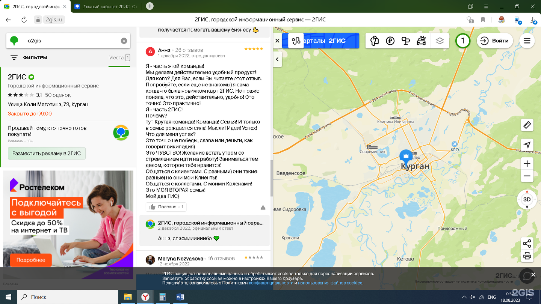This screenshot has height=304, width=541.
Task: Zoom out the map with minus
Action: pyautogui.click(x=527, y=176)
